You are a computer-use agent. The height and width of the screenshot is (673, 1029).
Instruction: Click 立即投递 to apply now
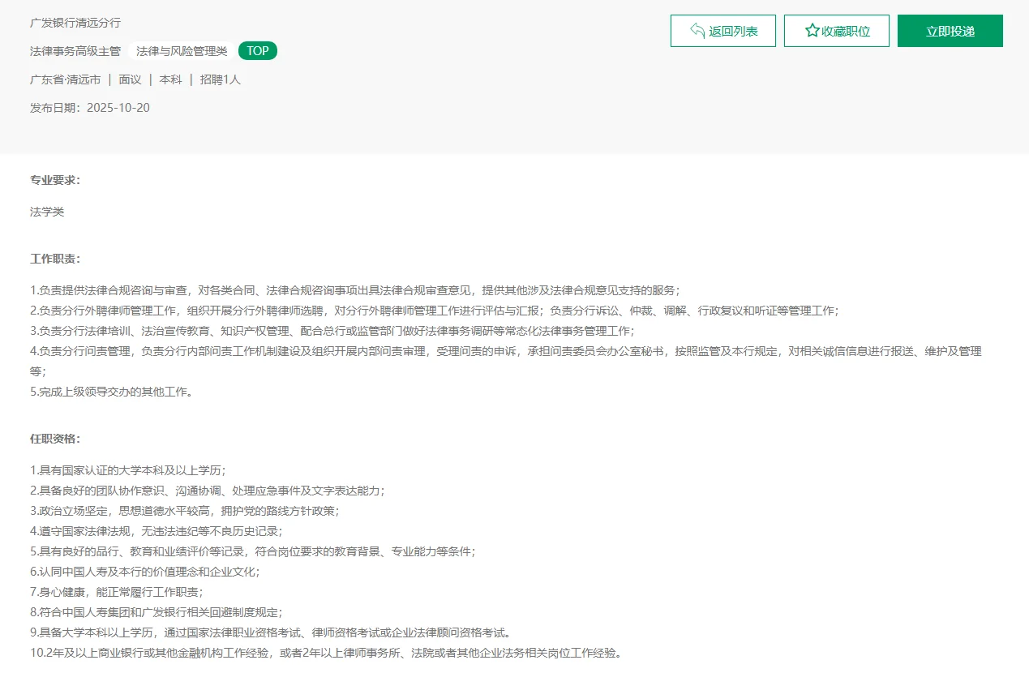pos(950,31)
